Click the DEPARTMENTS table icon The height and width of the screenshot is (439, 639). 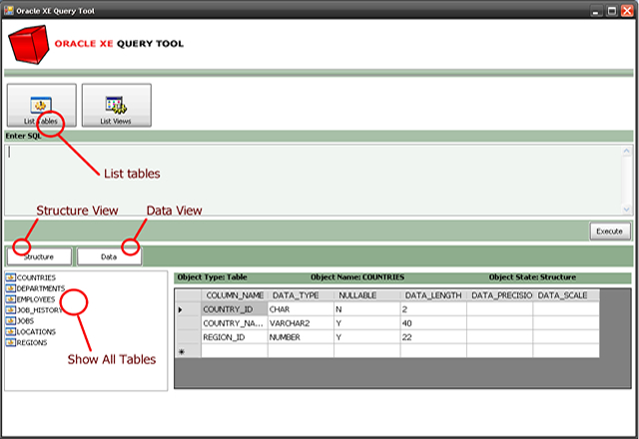click(x=11, y=288)
